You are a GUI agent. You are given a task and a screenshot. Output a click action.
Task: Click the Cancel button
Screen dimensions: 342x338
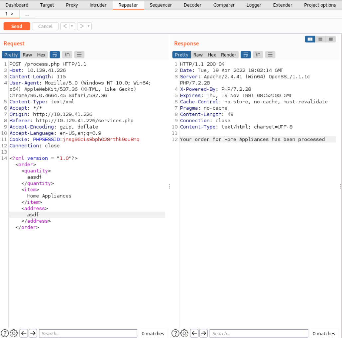tap(45, 26)
